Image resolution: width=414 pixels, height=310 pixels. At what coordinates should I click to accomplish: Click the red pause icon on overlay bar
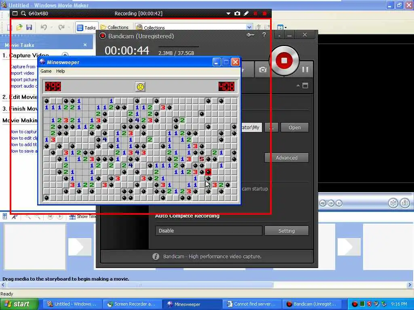(x=256, y=13)
